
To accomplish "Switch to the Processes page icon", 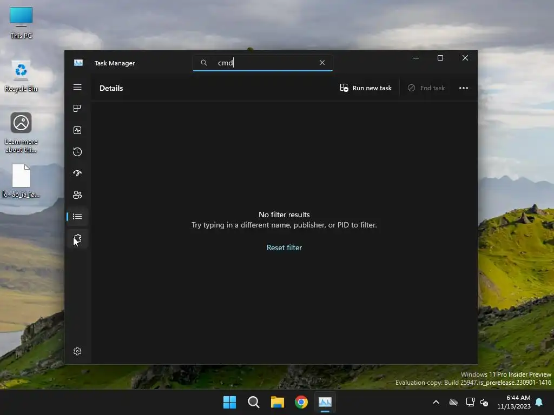I will (x=77, y=108).
